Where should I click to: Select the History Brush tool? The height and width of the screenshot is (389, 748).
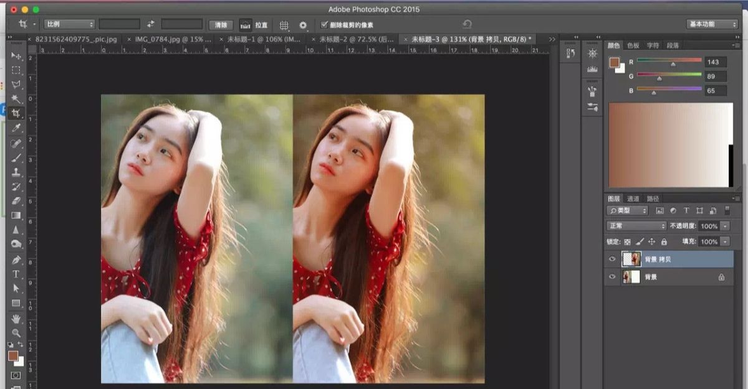coord(16,187)
